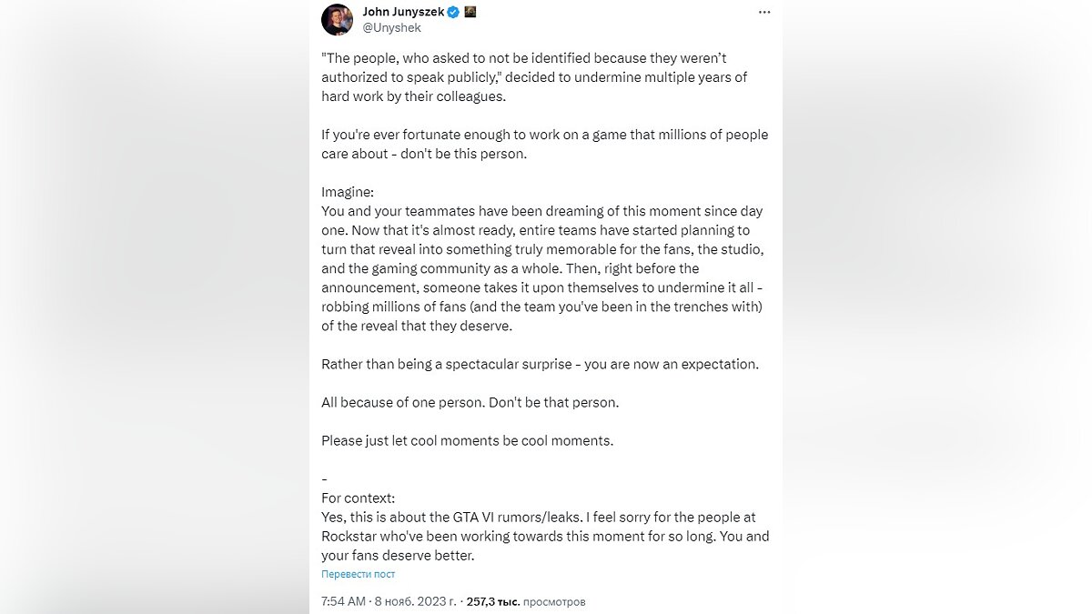Click the blue verified checkmark badge
Image resolution: width=1092 pixels, height=614 pixels.
pyautogui.click(x=452, y=12)
